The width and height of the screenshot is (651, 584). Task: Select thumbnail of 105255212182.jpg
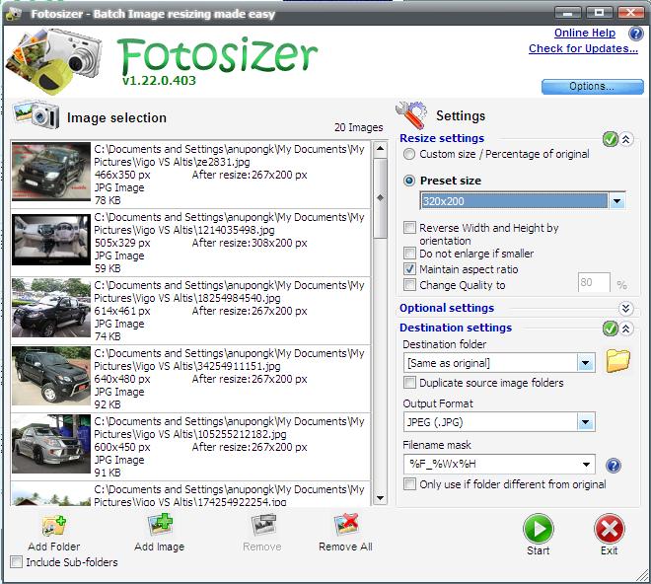(51, 444)
